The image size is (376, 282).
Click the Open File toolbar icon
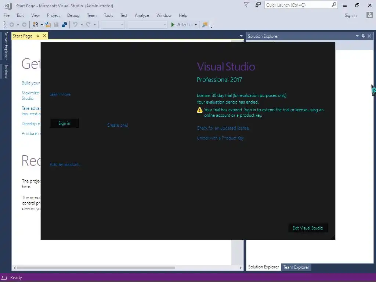tap(48, 25)
